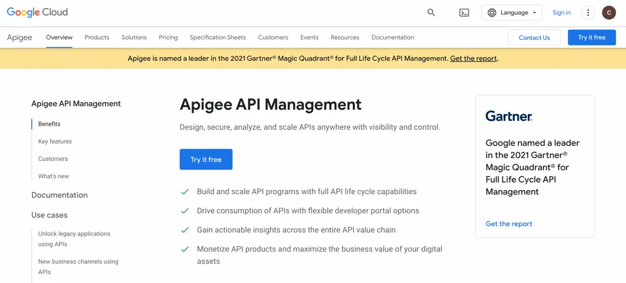Jump to Benefits in the sidebar
This screenshot has height=283, width=626.
50,124
